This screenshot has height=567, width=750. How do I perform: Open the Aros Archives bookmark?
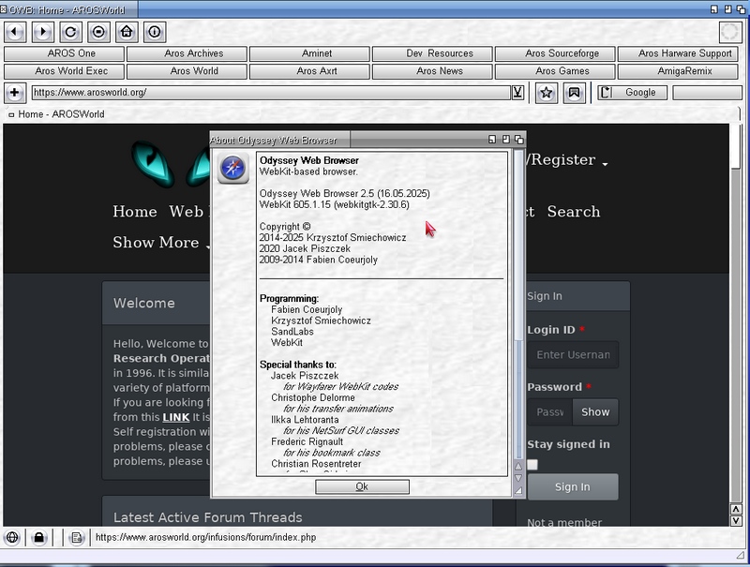point(187,53)
